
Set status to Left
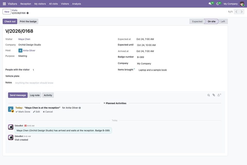[223, 21]
